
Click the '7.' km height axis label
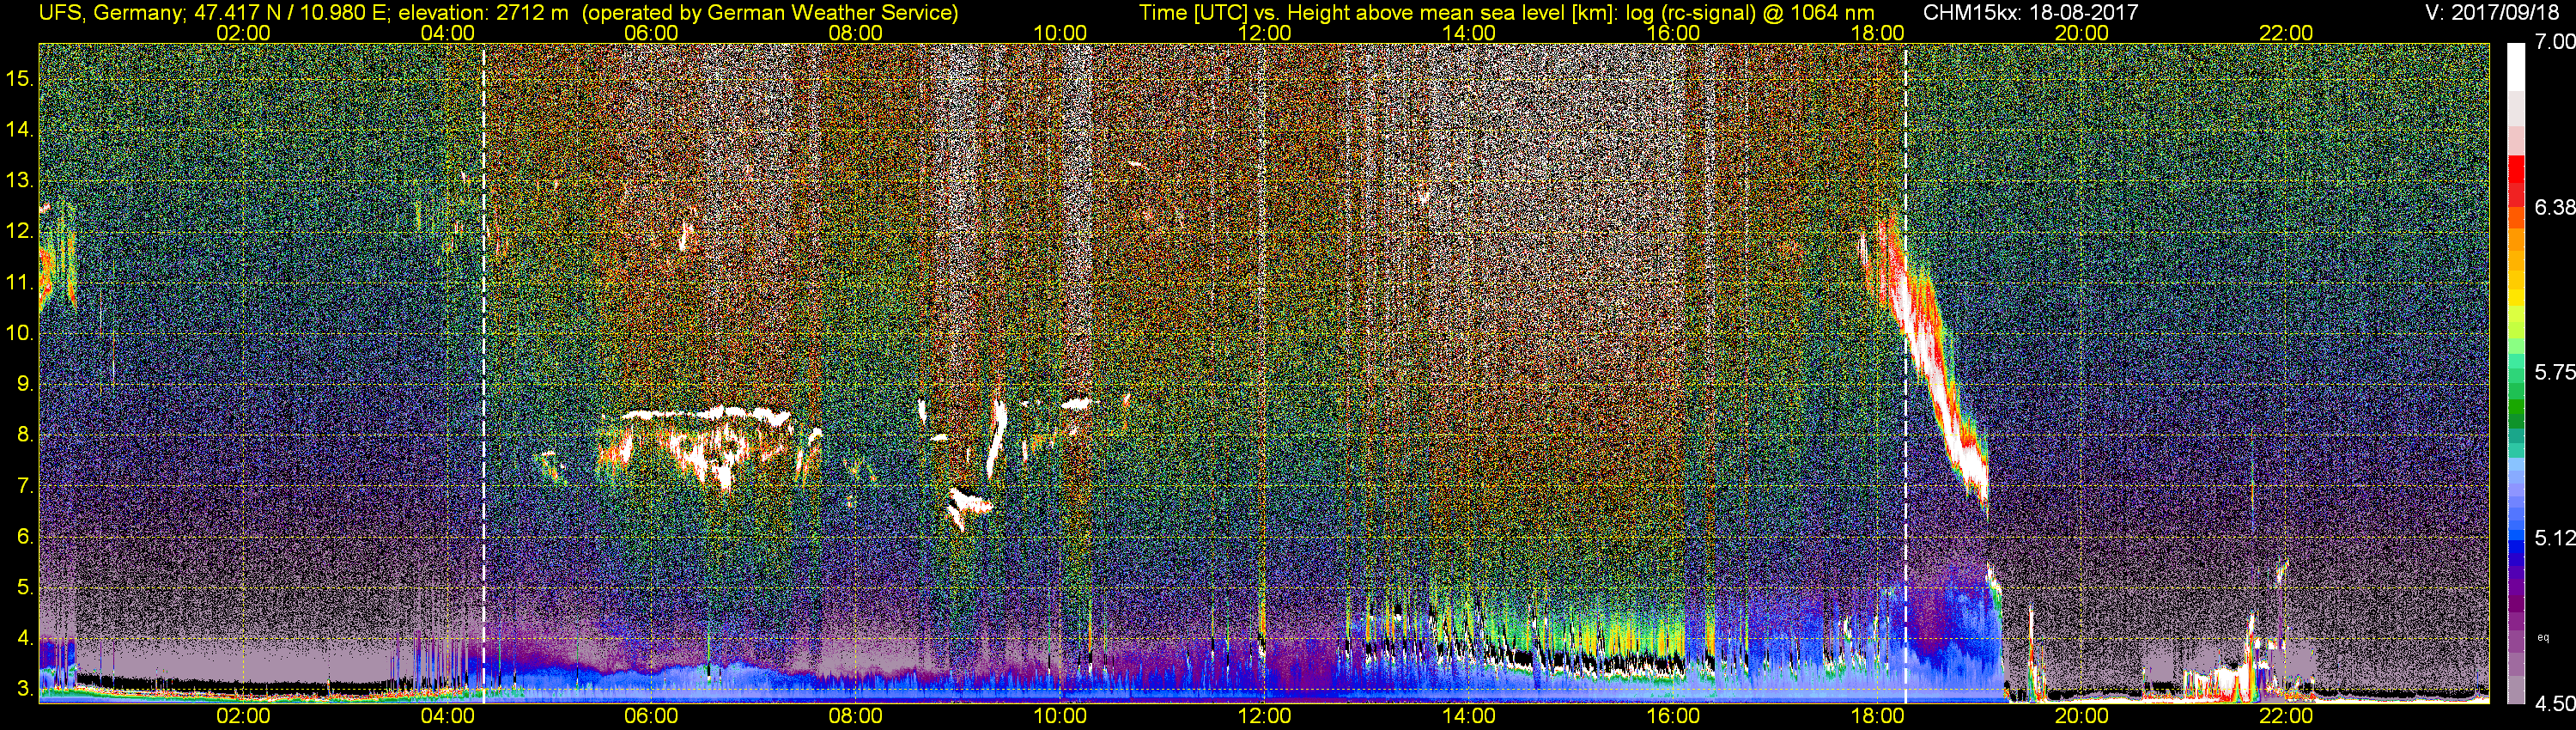(x=25, y=487)
